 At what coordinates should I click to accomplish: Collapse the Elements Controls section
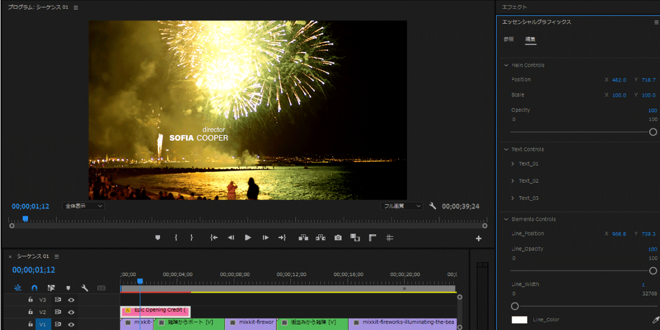click(507, 219)
